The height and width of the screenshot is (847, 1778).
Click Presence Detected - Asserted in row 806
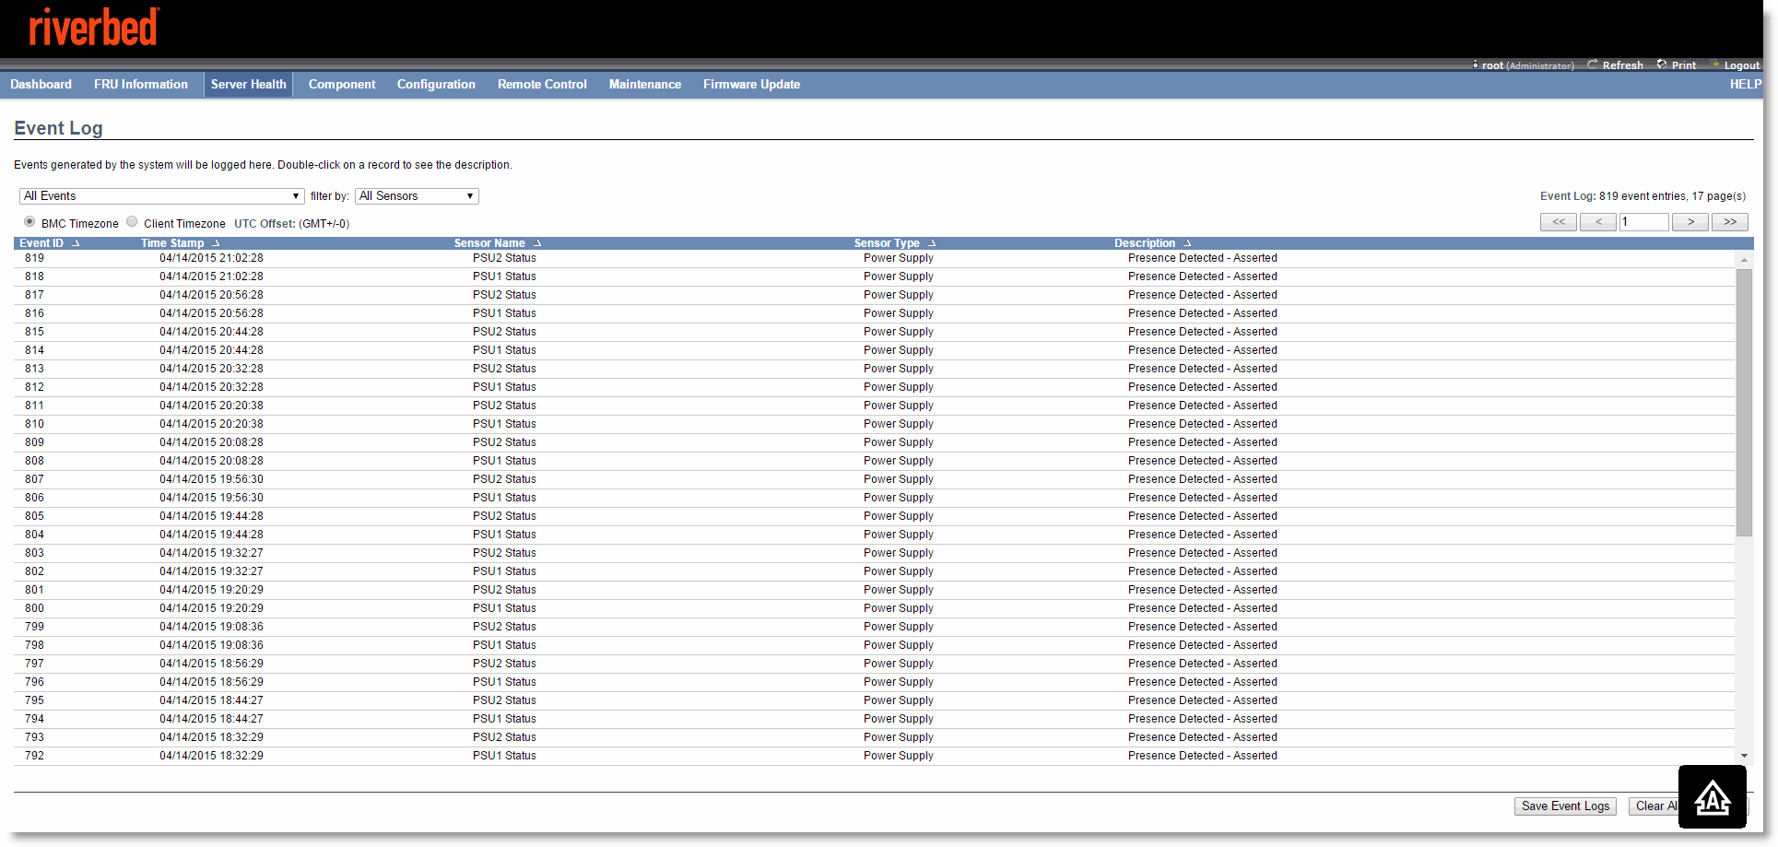pos(1203,498)
